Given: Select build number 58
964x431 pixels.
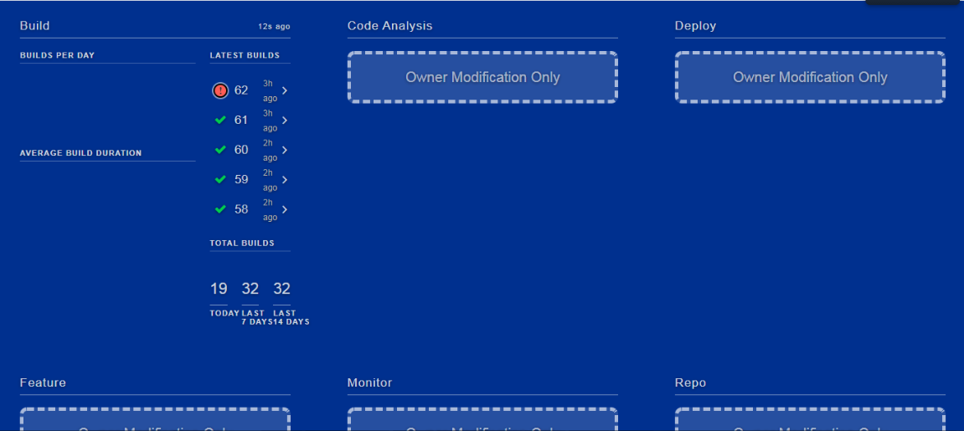Looking at the screenshot, I should (x=241, y=209).
